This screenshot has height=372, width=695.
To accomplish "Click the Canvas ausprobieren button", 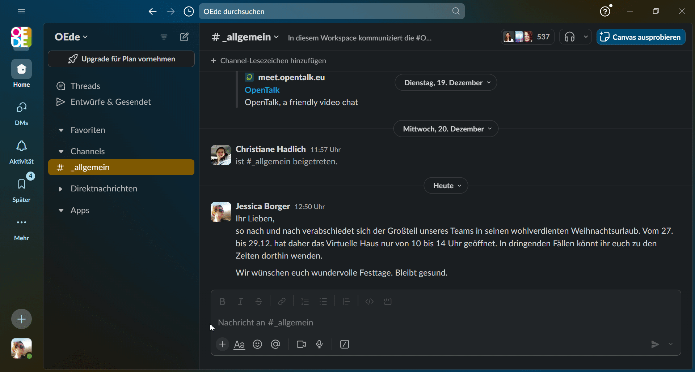I will pos(641,37).
